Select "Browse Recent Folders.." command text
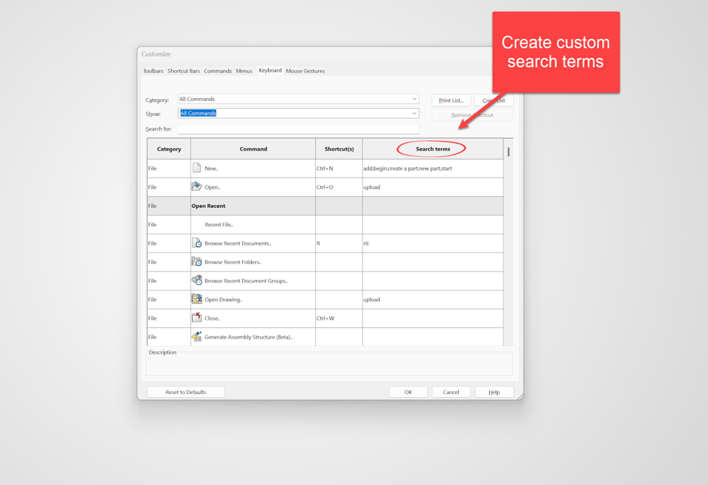Viewport: 708px width, 485px height. coord(233,262)
